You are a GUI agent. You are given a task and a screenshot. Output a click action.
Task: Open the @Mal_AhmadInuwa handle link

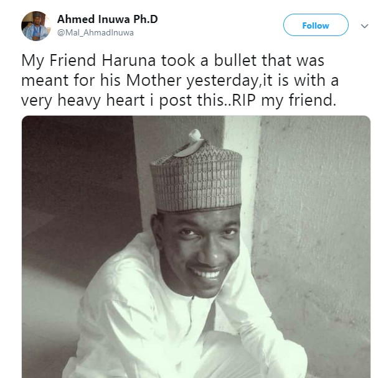[95, 32]
